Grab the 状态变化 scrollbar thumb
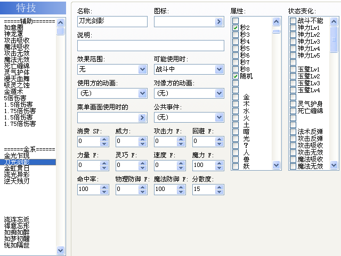The width and height of the screenshot is (341, 256). (334, 39)
